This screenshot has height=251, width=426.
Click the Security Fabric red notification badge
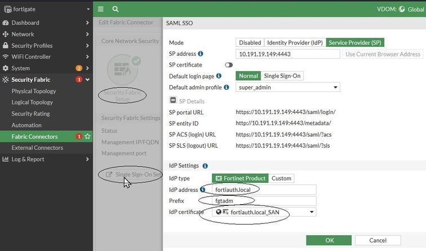[79, 80]
